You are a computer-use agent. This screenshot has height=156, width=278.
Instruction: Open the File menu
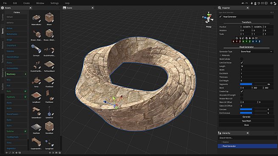click(5, 3)
